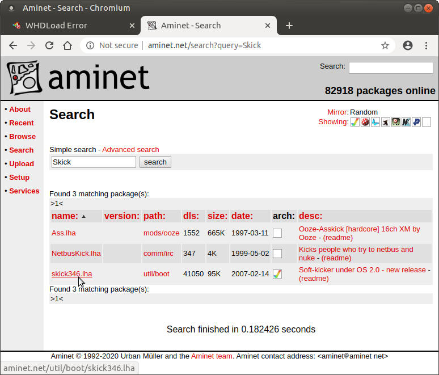Toggle the red boing ball architecture filter
This screenshot has height=375, width=439.
(365, 122)
